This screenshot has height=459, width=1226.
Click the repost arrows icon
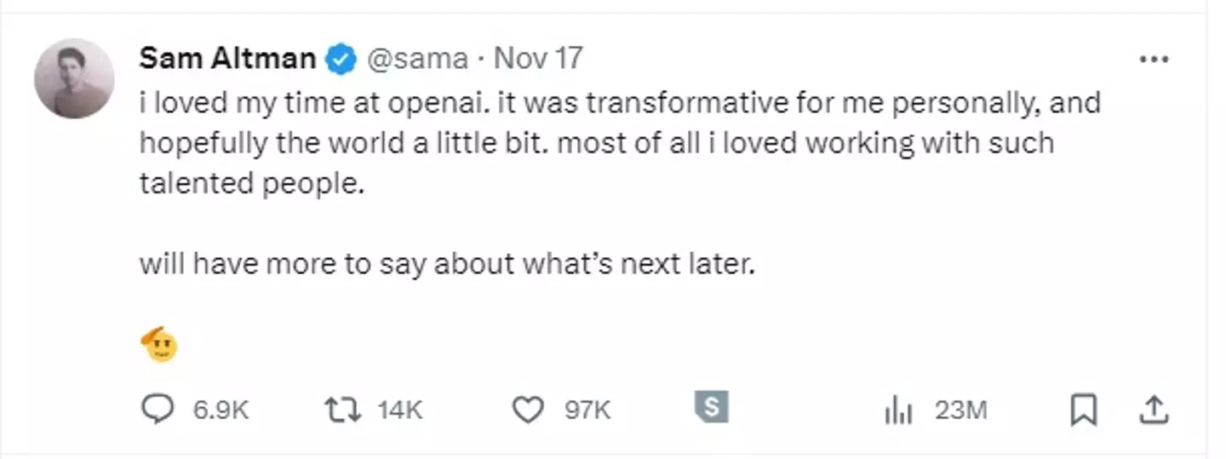click(x=343, y=410)
